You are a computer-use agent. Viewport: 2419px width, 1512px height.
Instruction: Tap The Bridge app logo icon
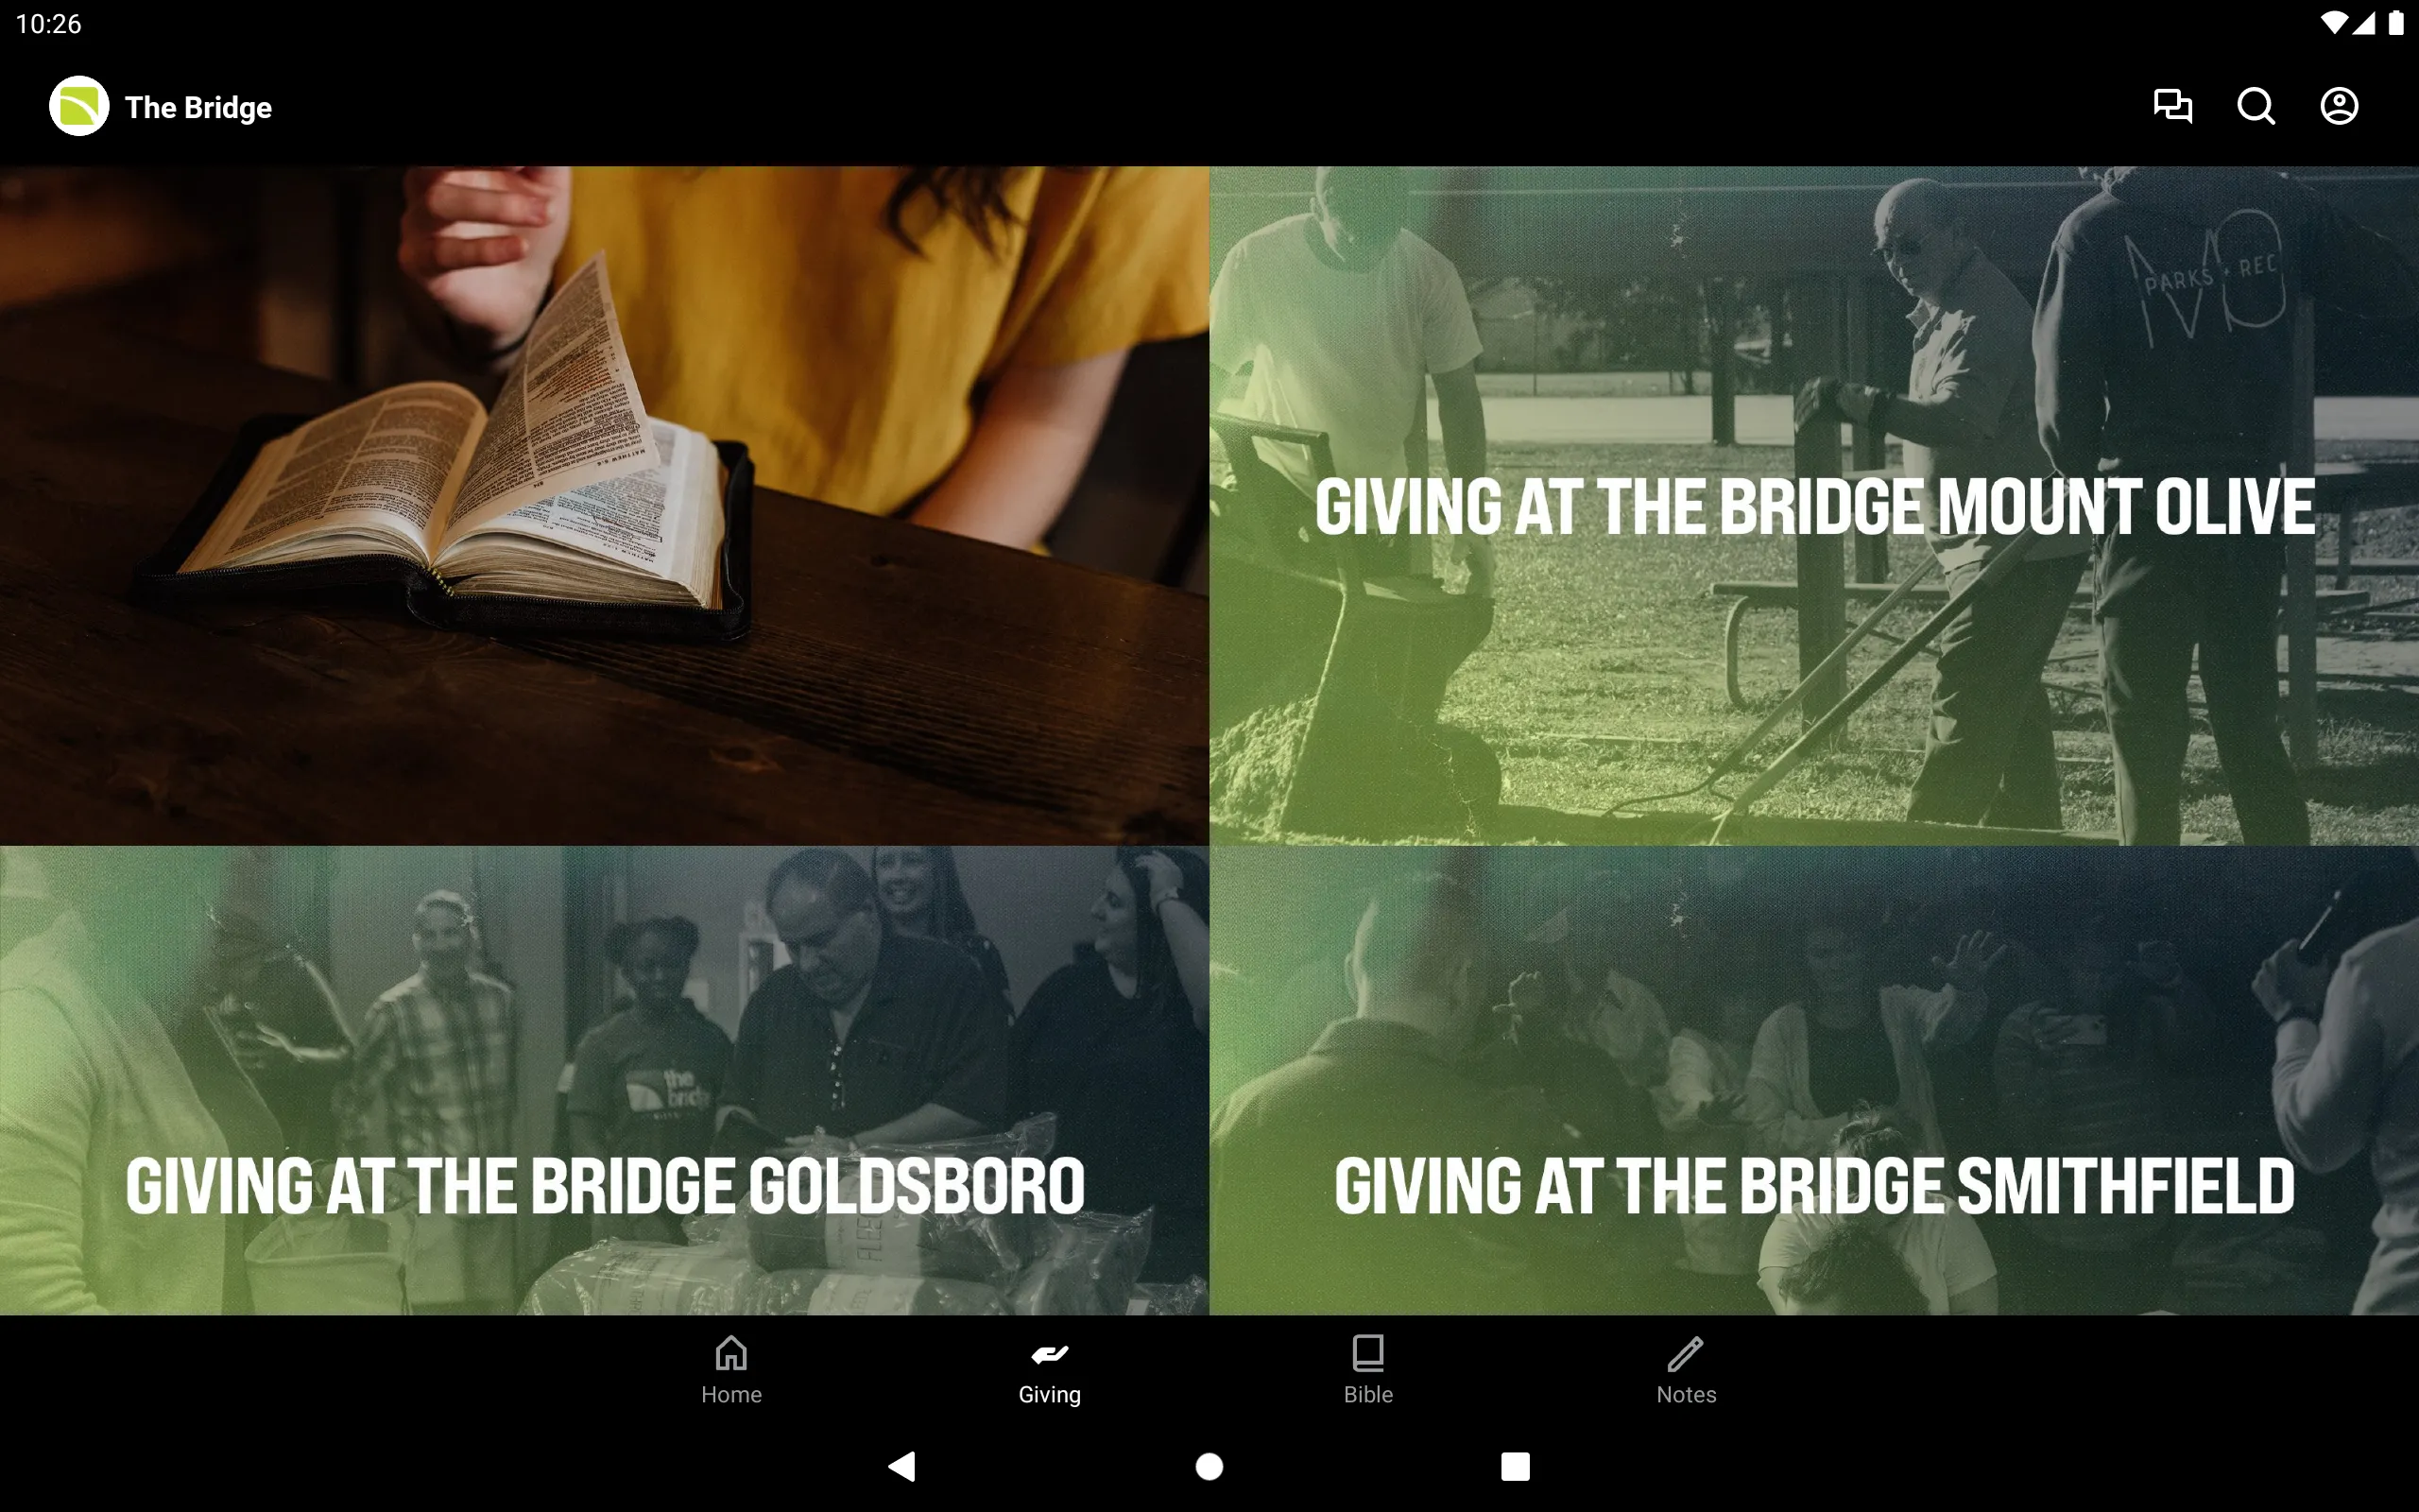[x=78, y=106]
